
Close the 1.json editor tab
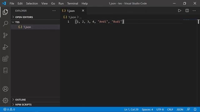click(x=83, y=11)
